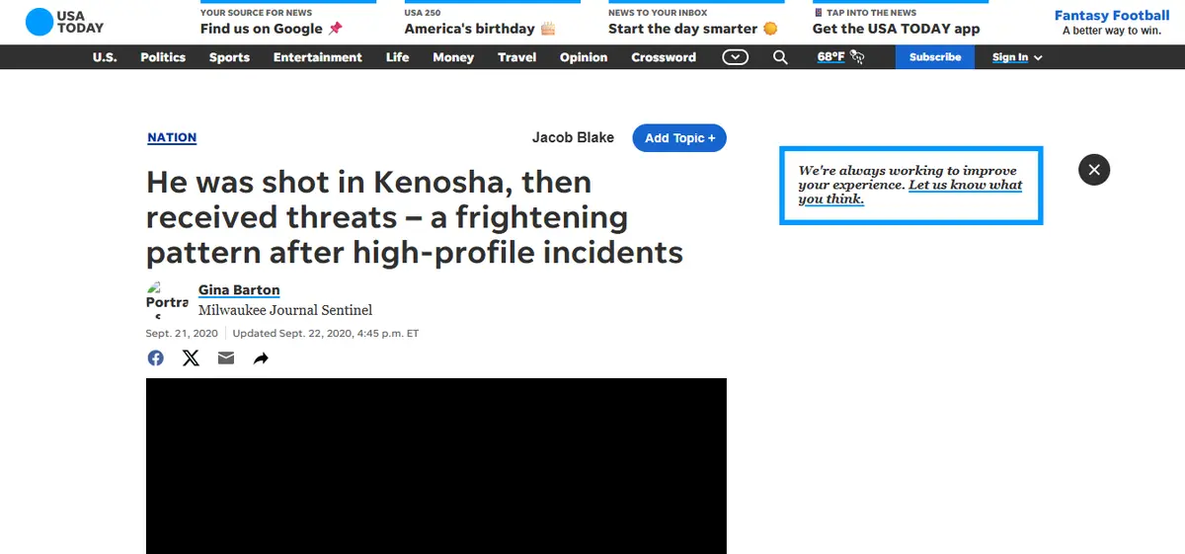Share article on X
Viewport: 1185px width, 554px height.
click(x=191, y=358)
